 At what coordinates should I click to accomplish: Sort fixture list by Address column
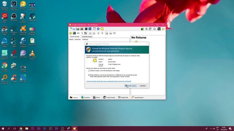tap(85, 40)
